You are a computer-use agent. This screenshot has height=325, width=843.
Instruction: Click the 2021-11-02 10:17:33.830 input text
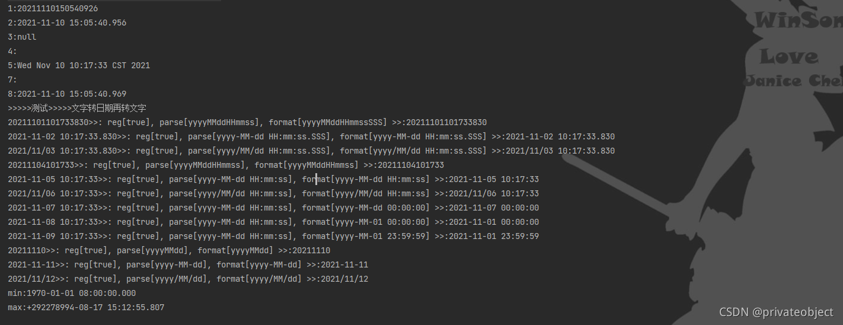pos(62,136)
